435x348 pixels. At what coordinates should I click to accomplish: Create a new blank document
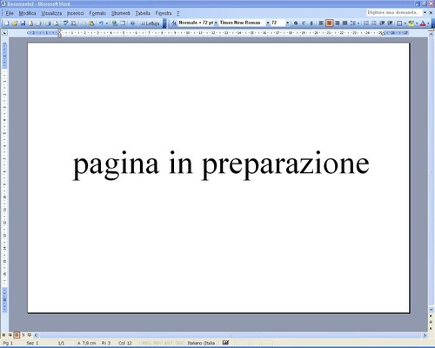click(7, 23)
